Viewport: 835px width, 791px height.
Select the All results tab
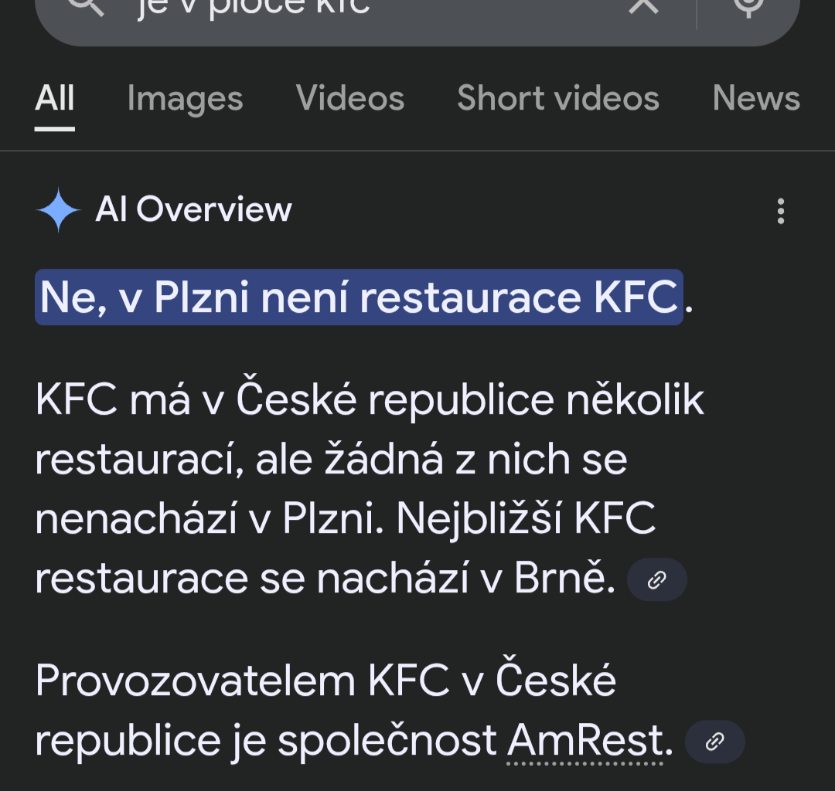pos(55,99)
